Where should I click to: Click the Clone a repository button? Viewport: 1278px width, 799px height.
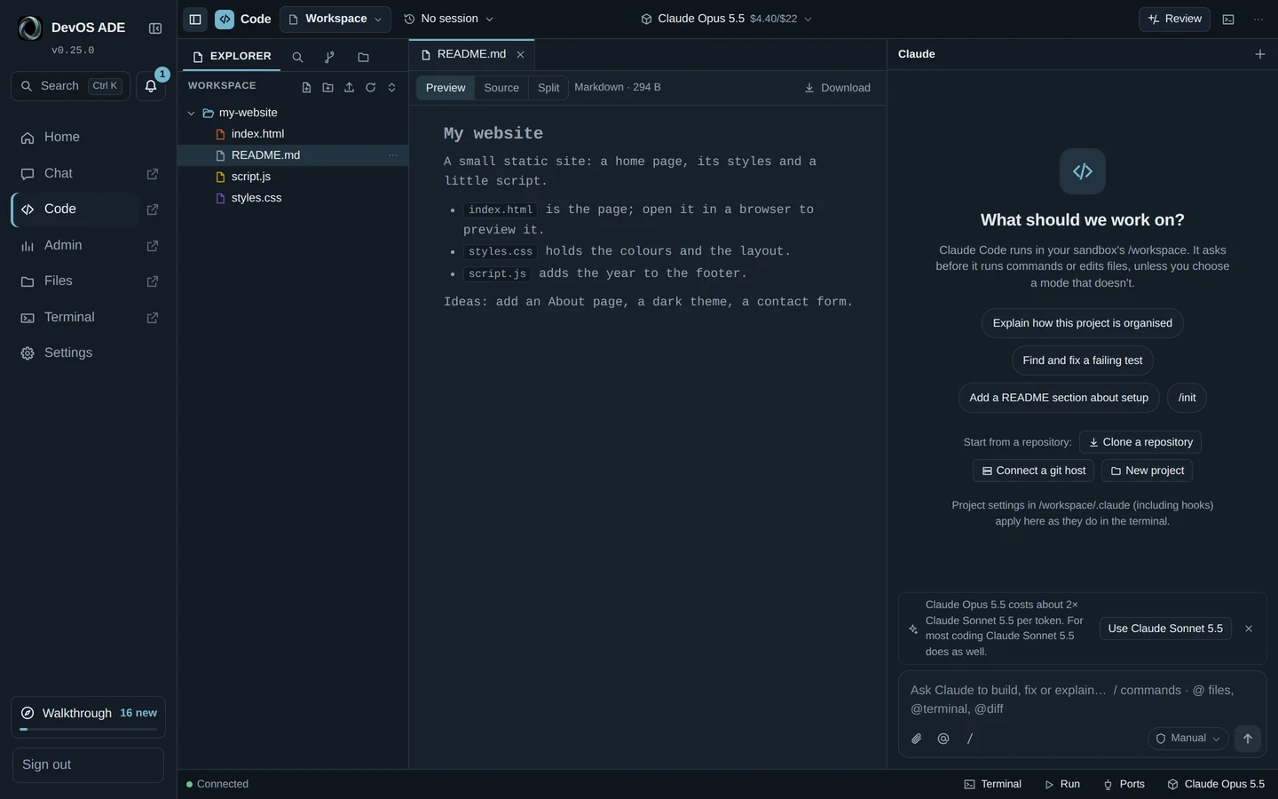click(1140, 442)
